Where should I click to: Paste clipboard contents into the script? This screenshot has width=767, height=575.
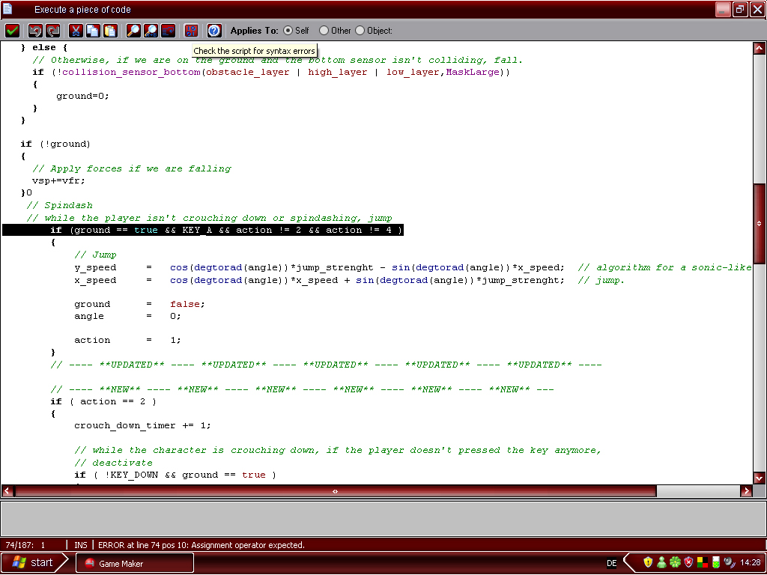(x=111, y=31)
